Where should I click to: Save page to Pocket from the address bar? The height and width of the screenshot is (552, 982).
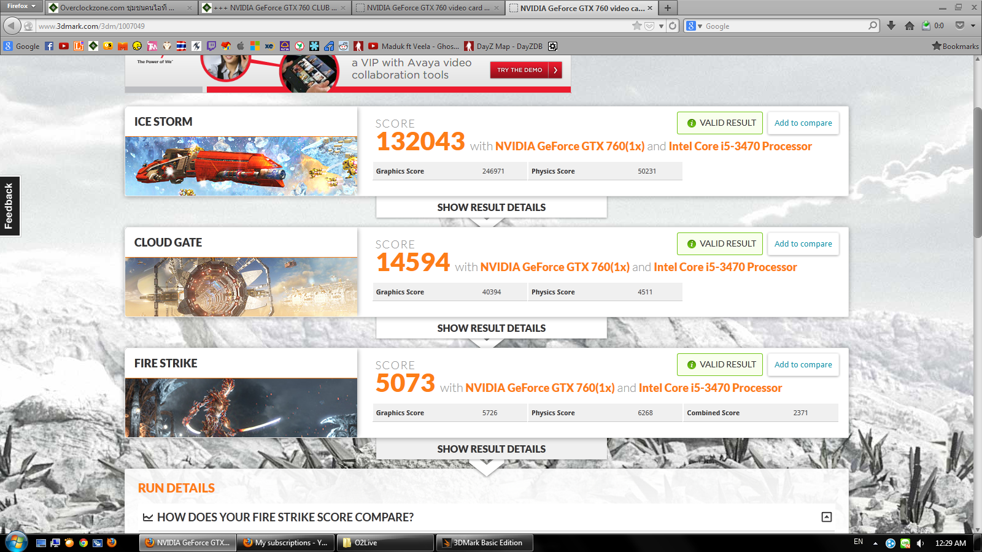point(649,26)
